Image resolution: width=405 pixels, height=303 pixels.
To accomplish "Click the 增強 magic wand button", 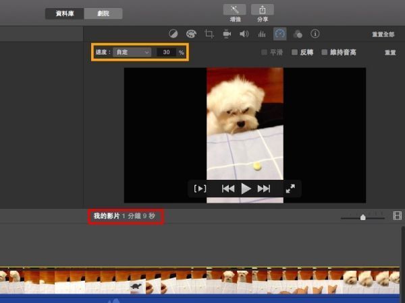I will point(234,10).
